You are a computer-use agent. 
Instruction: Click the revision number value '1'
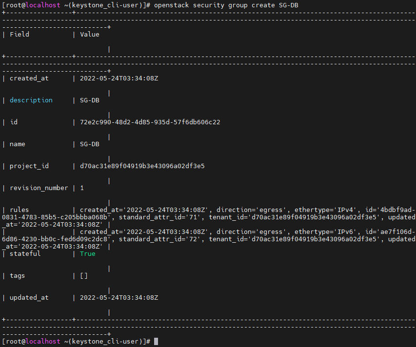[82, 188]
